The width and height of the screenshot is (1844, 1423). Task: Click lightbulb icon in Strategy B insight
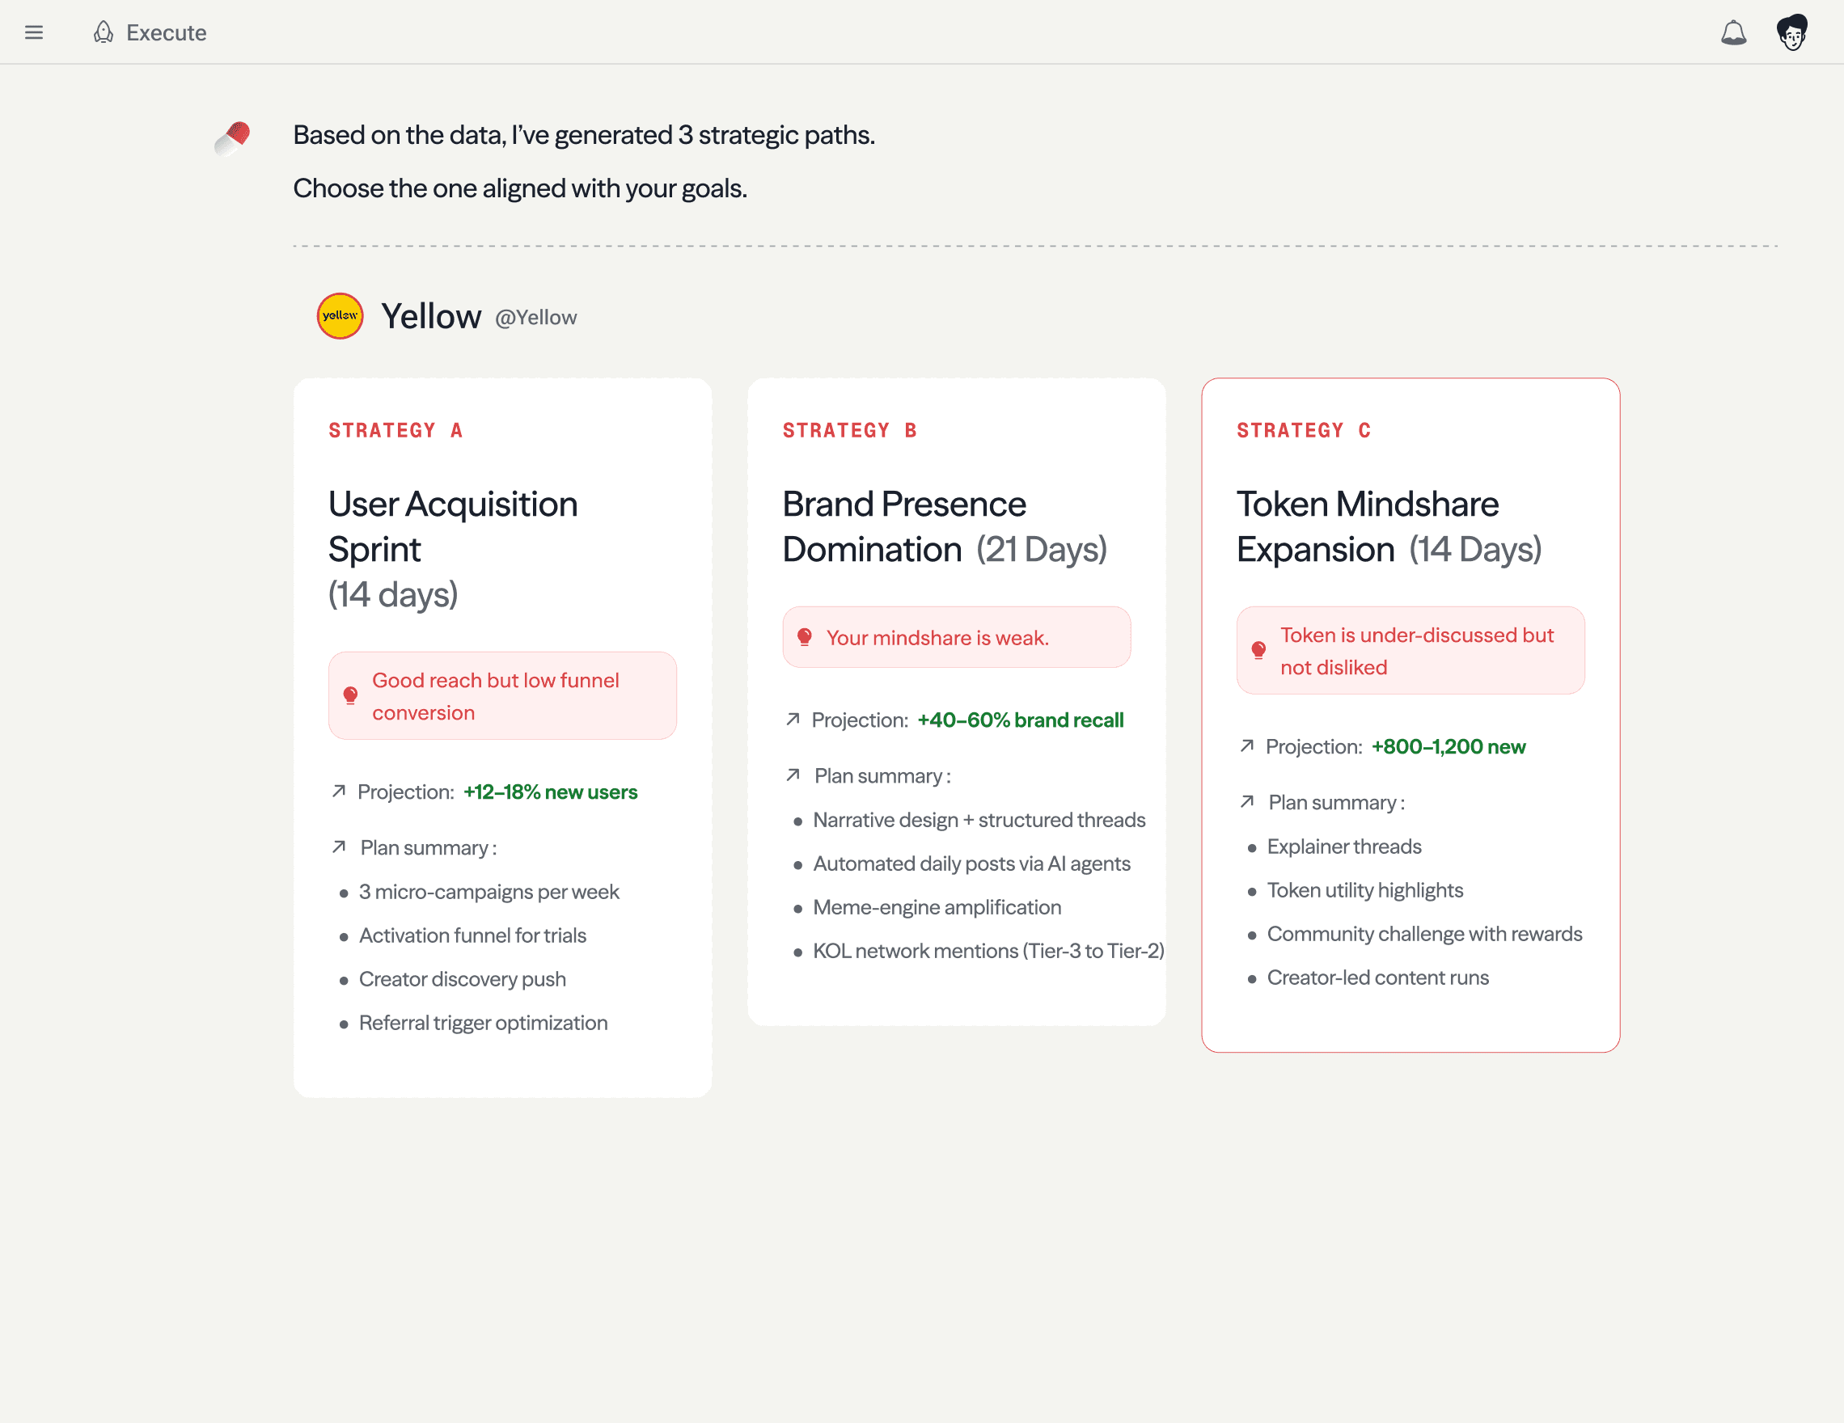tap(805, 637)
